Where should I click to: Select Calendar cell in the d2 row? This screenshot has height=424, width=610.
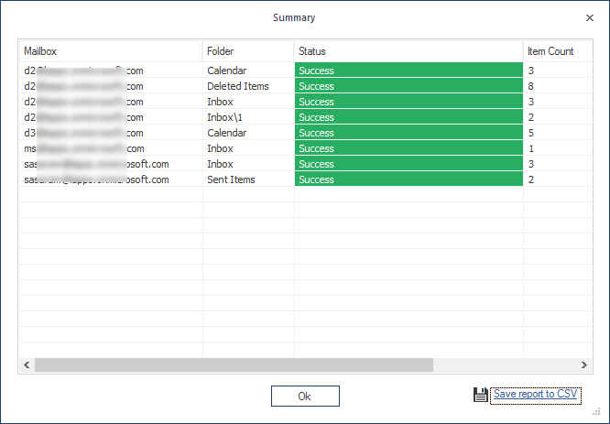[248, 71]
